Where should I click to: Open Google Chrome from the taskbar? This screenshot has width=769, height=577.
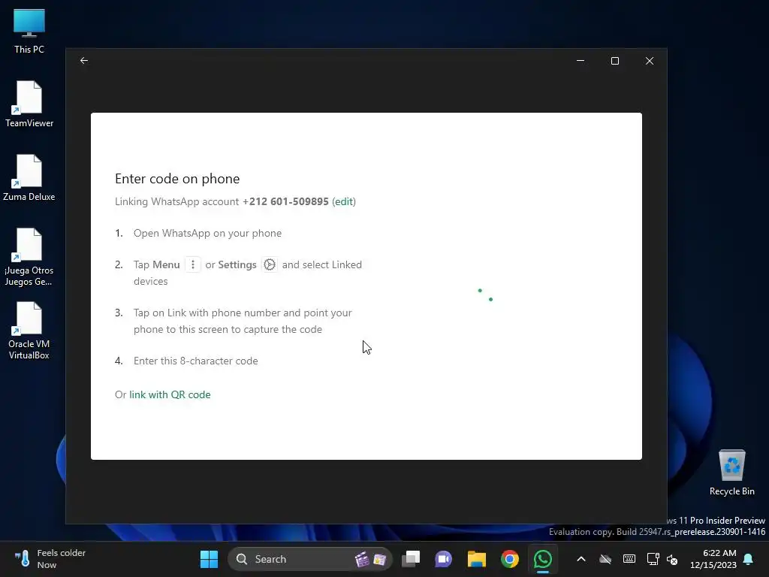coord(510,559)
